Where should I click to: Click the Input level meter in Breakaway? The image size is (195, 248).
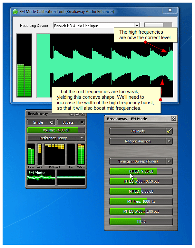pyautogui.click(x=31, y=154)
